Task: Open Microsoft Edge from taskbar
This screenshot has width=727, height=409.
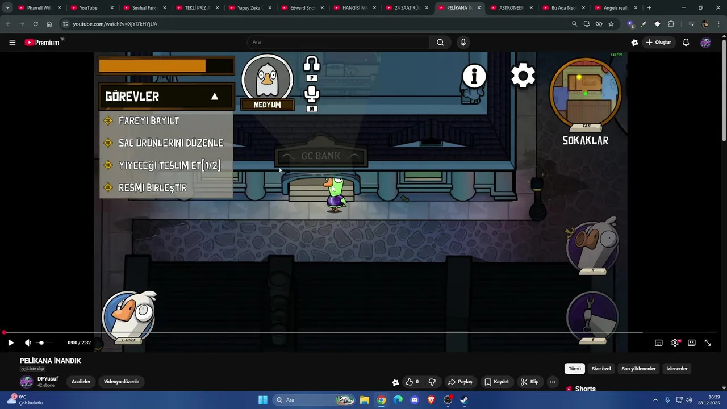Action: click(398, 400)
